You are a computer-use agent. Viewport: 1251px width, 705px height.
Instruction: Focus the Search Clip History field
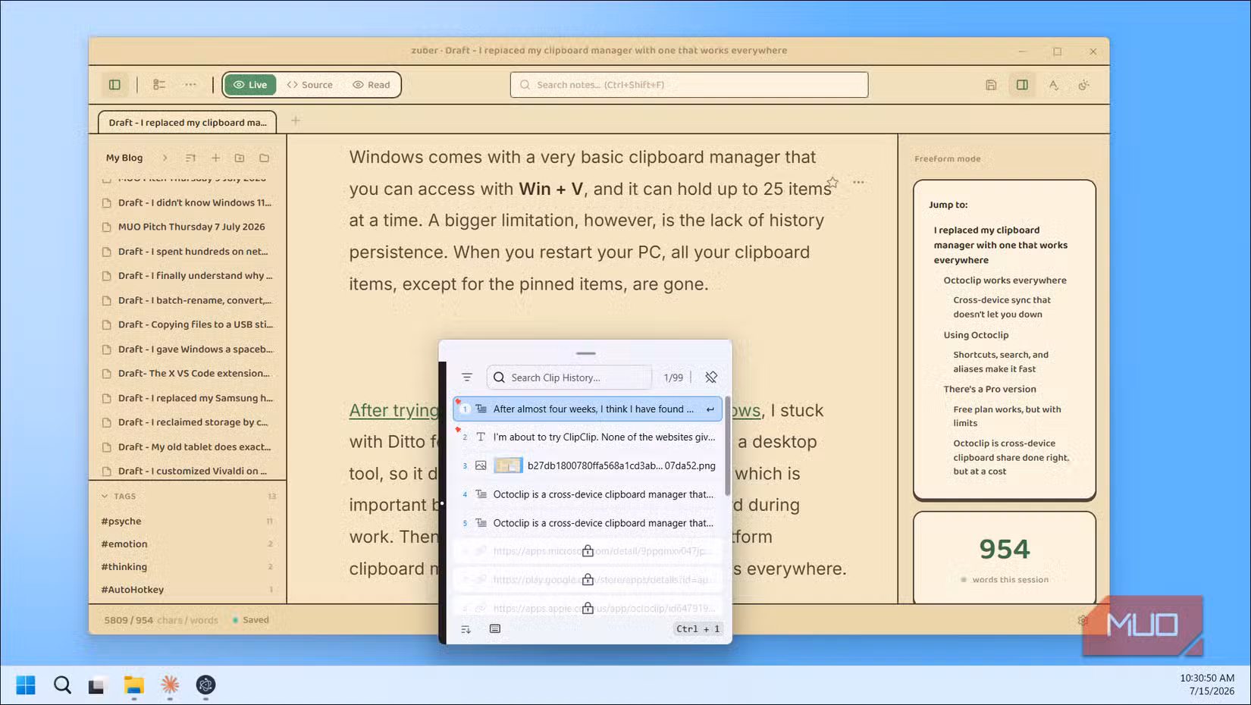pos(569,377)
